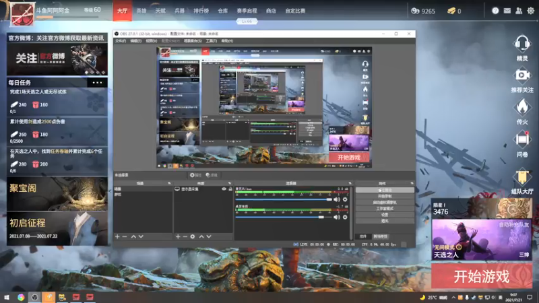Open the 推荐关注 camera icon
This screenshot has width=539, height=303.
coord(521,75)
